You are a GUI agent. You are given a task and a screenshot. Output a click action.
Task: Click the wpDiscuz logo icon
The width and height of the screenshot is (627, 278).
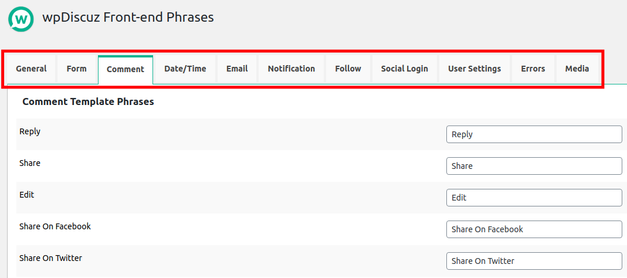tap(22, 19)
